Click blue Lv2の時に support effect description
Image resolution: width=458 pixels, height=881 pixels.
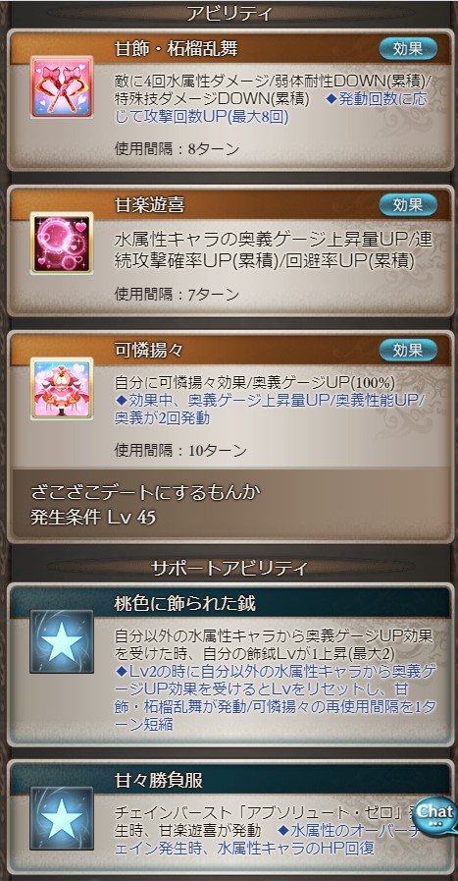click(275, 698)
